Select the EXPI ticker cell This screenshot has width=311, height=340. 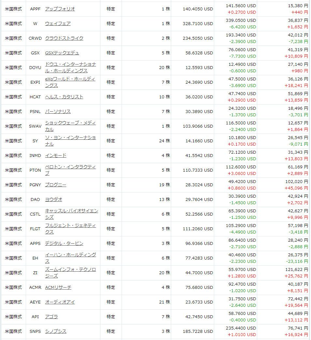[35, 82]
